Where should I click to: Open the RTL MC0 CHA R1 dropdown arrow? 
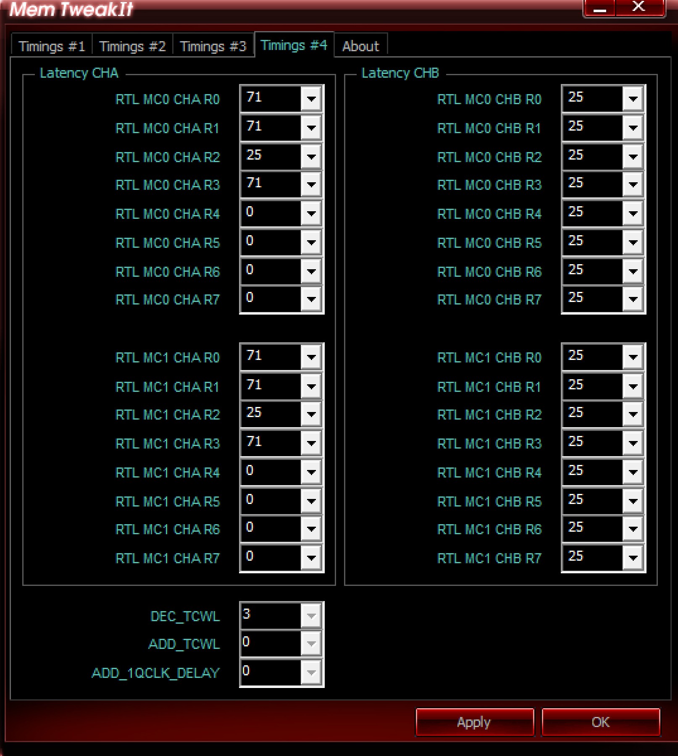click(311, 128)
